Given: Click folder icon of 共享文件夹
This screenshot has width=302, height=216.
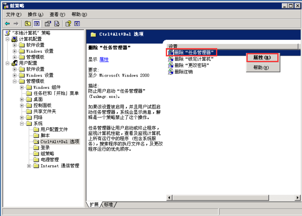Looking at the screenshot, I should click(29, 111).
